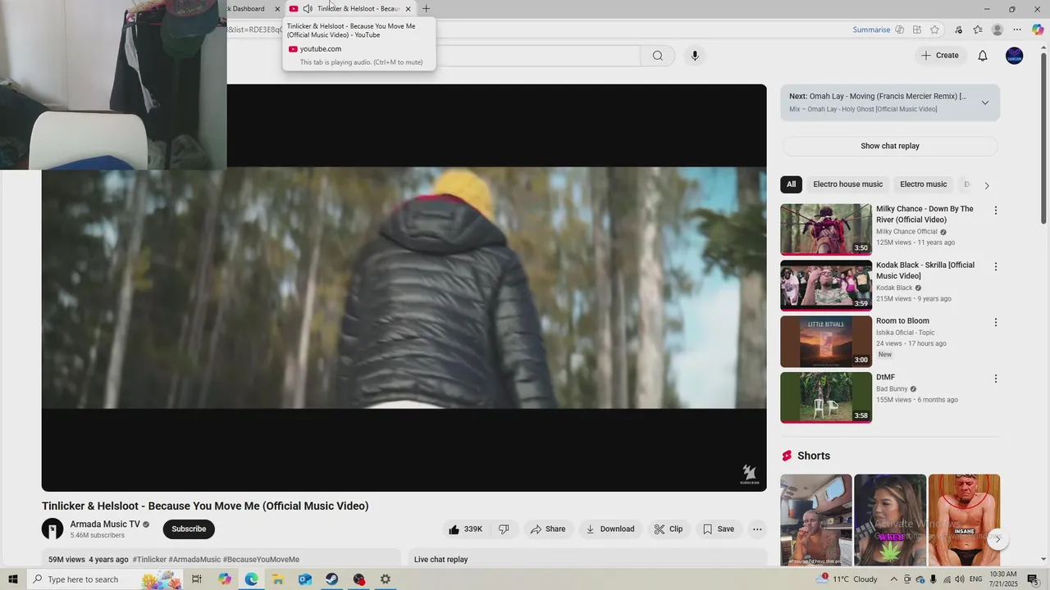This screenshot has height=590, width=1050.
Task: Open Outlook from the taskbar
Action: 304,579
